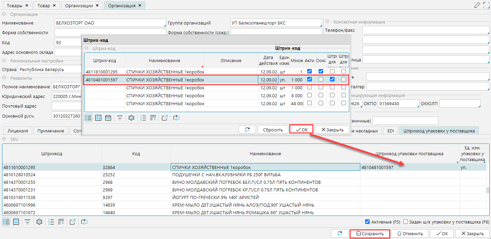Collapse the SKU section
Viewport: 491px width, 239px height.
[4, 139]
